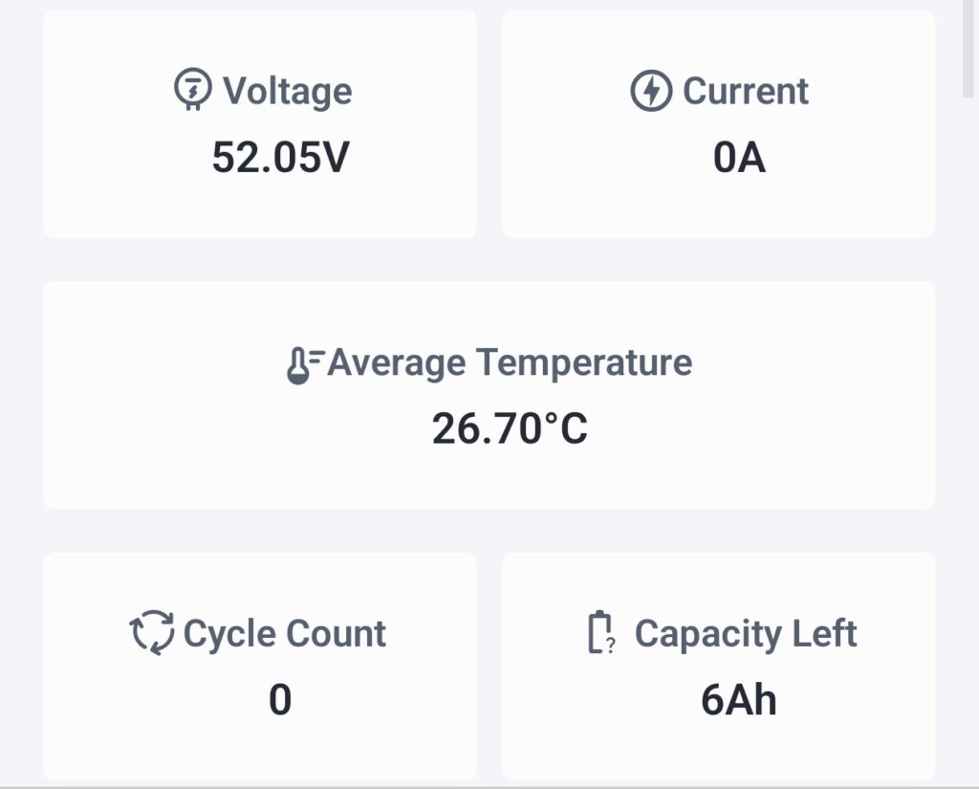
Task: Click the Voltage battery-plug icon
Action: [192, 91]
